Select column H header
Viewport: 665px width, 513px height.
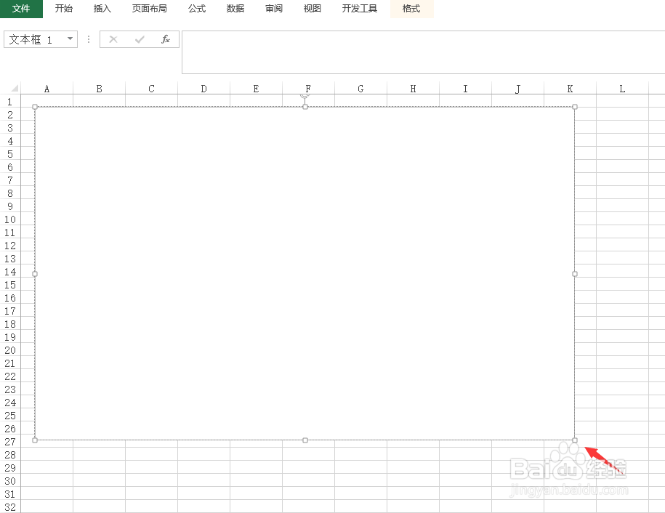[413, 88]
